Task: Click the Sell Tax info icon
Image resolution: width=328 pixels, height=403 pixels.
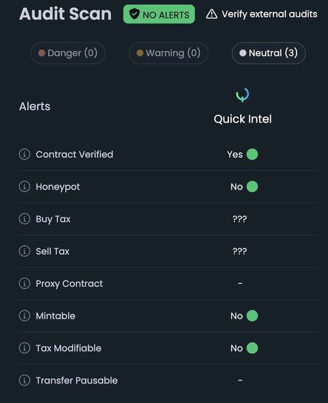Action: click(x=25, y=251)
